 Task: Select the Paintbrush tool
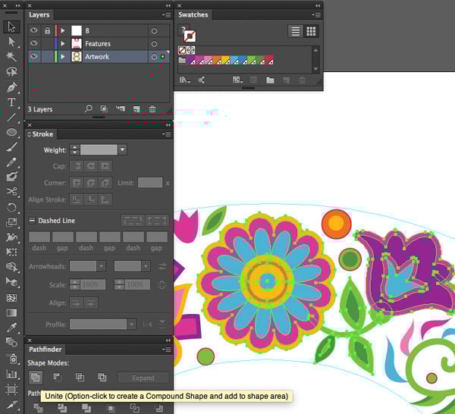coord(11,147)
